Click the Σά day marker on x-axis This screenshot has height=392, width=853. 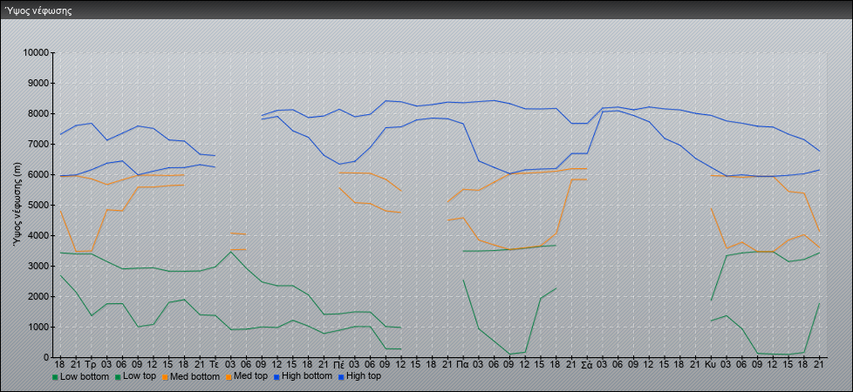click(586, 363)
